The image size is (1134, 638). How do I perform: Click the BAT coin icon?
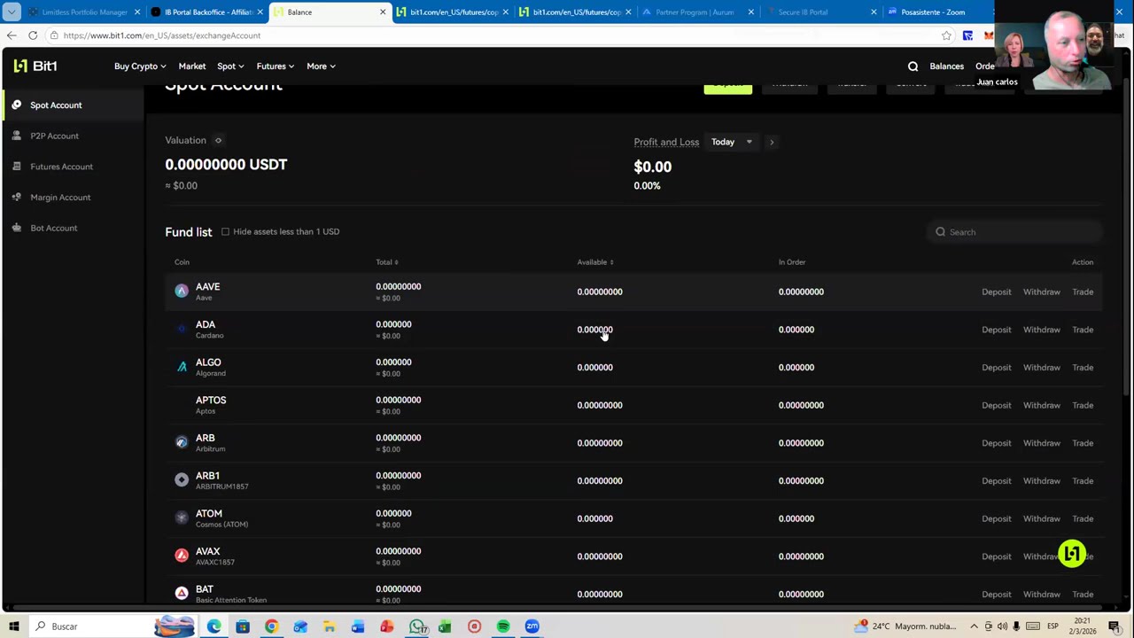point(182,593)
